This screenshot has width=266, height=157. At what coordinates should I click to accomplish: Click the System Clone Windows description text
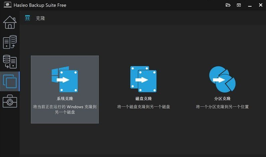click(x=65, y=109)
